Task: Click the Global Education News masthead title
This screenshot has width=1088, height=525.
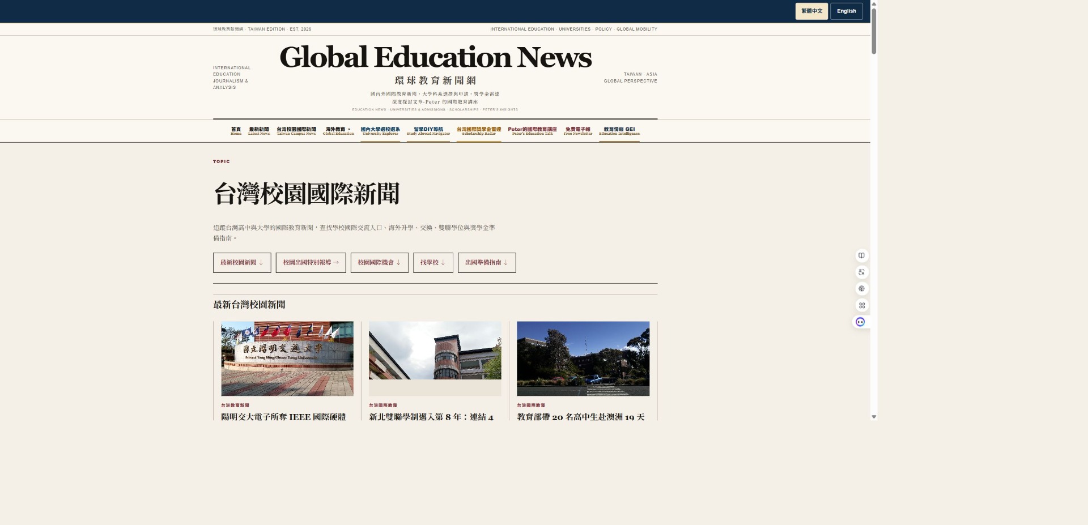Action: tap(435, 57)
